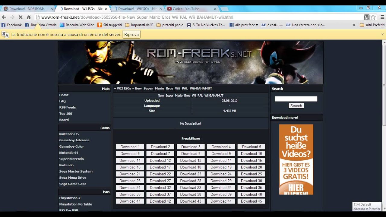
Task: Open the Board link
Action: click(64, 120)
